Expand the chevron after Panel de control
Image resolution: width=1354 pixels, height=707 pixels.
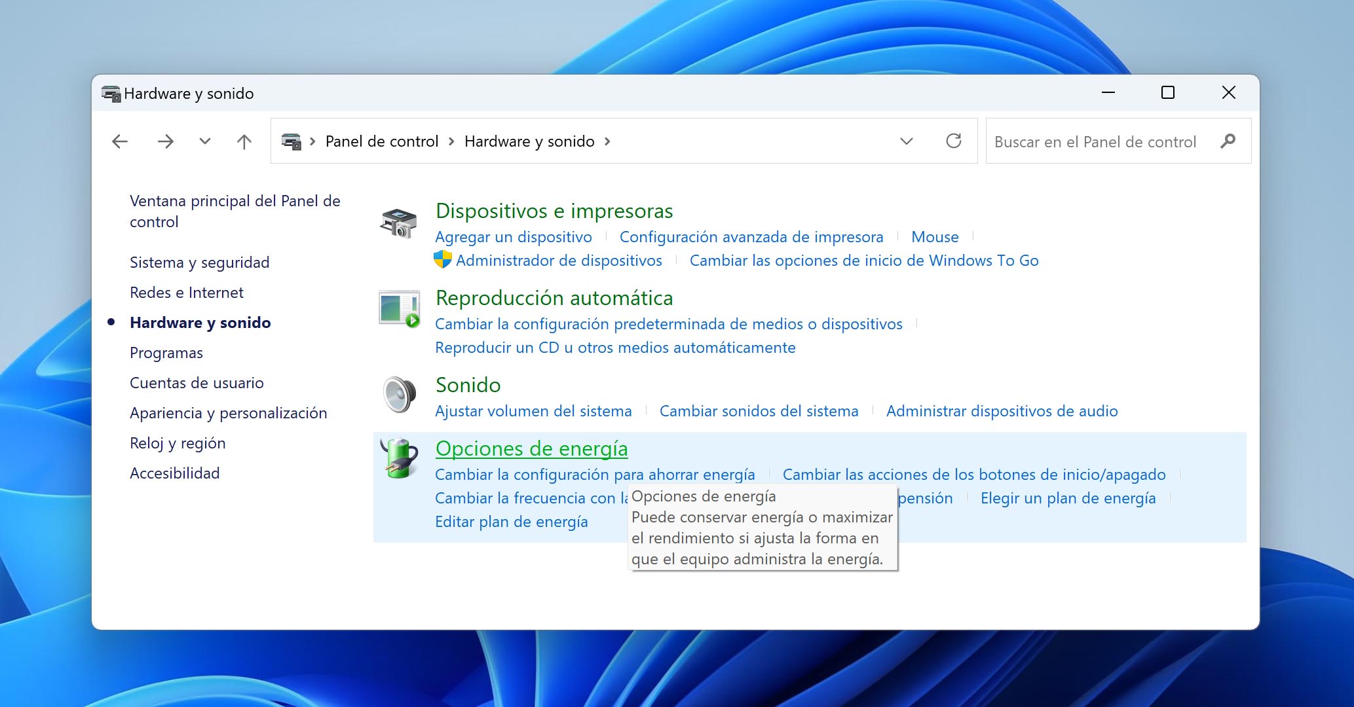coord(451,141)
